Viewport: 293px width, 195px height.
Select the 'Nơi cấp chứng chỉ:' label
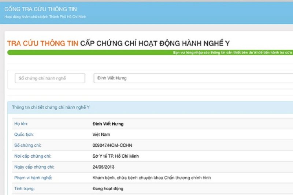33,156
